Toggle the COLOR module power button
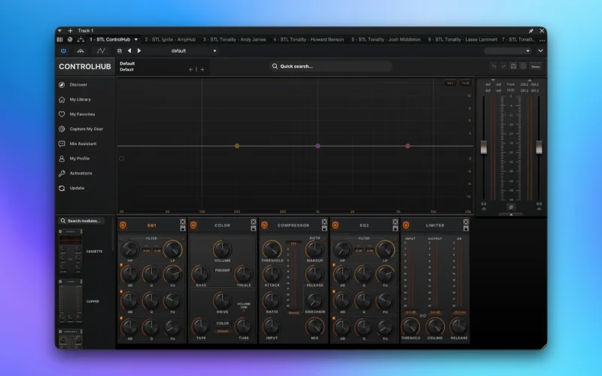The image size is (602, 376). click(x=193, y=225)
